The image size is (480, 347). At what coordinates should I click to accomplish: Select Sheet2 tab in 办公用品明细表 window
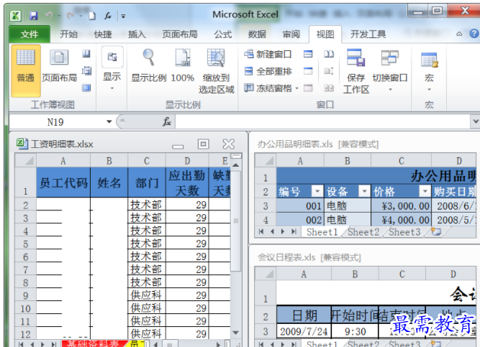(x=363, y=232)
